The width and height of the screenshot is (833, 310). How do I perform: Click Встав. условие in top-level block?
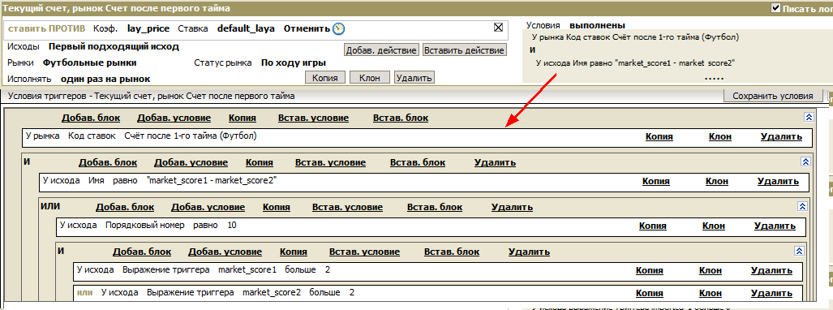click(313, 118)
